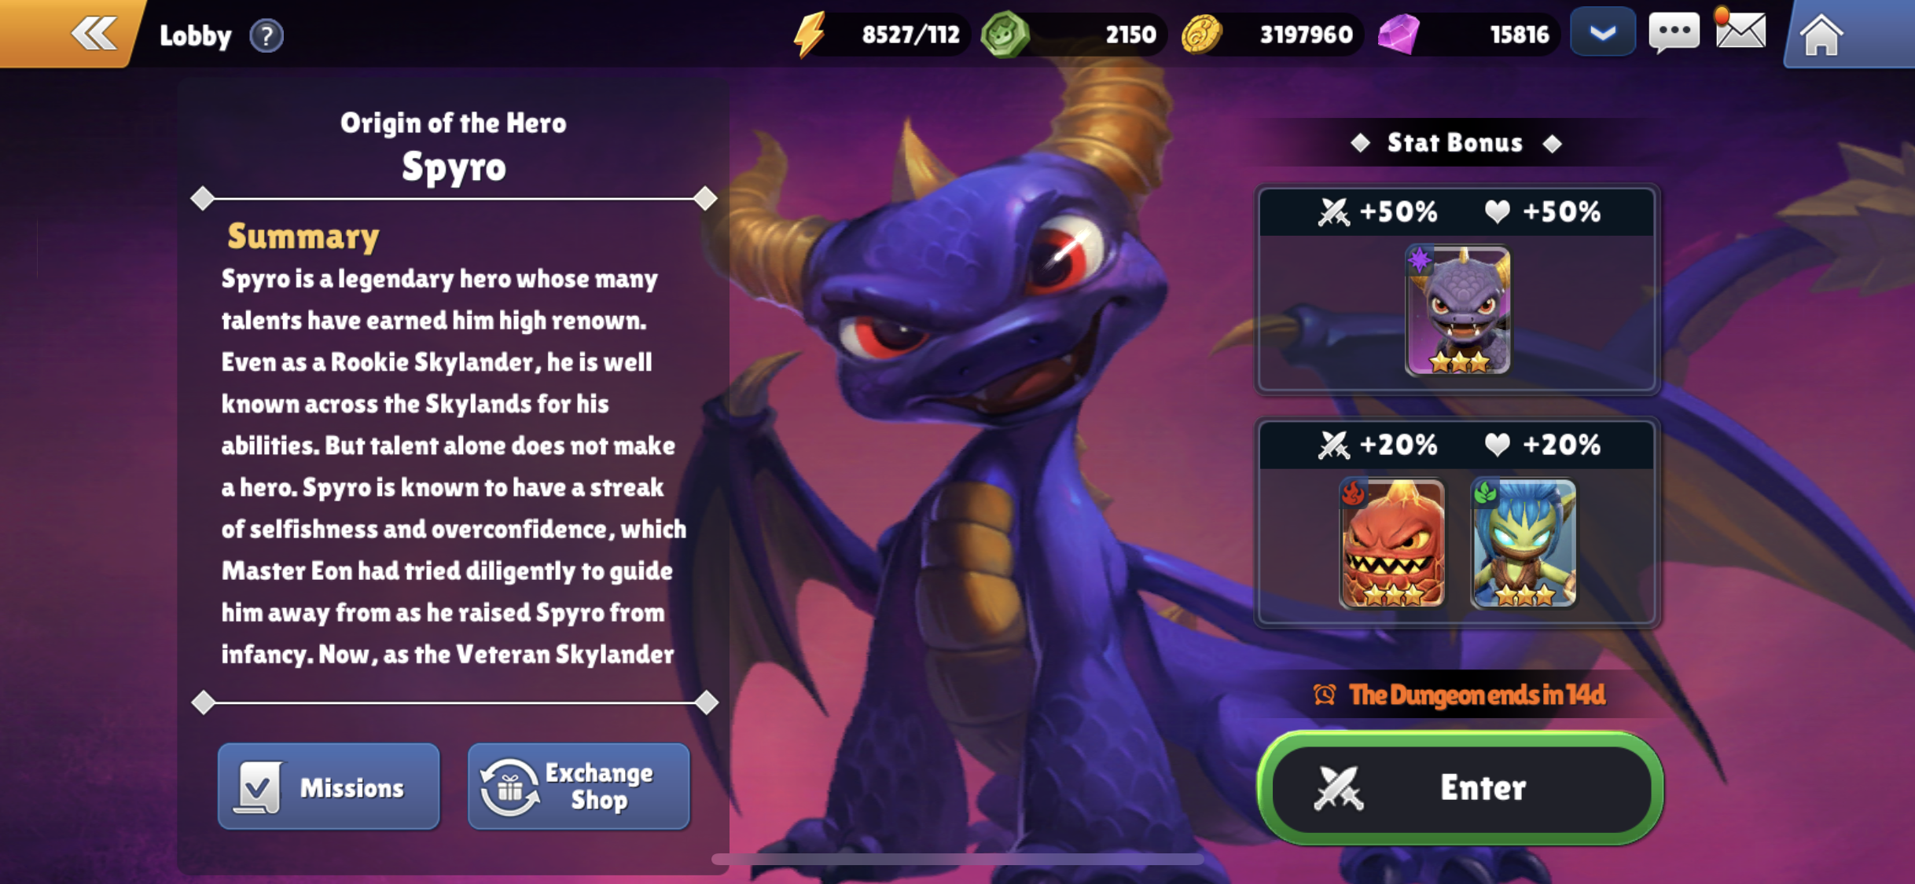
Task: Go back with the double-arrow button
Action: [x=94, y=34]
